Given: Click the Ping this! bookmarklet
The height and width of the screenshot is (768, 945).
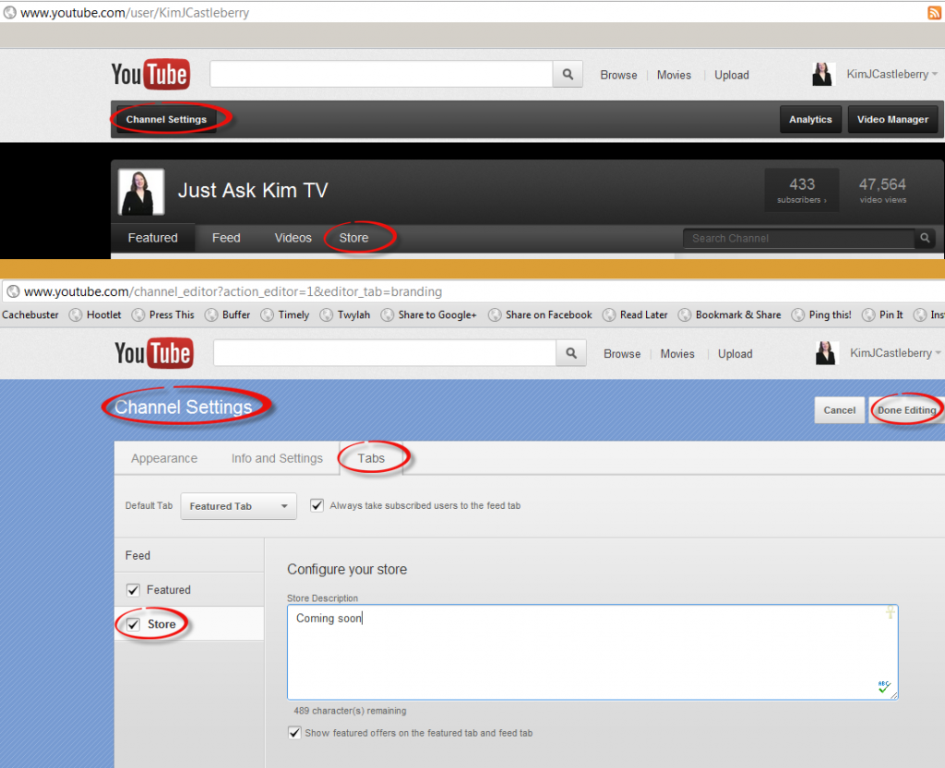Looking at the screenshot, I should 821,314.
